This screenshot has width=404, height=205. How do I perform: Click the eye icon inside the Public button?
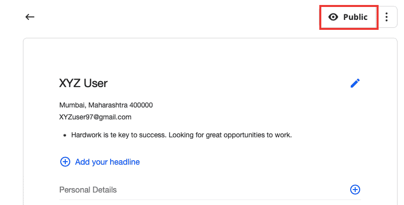333,17
